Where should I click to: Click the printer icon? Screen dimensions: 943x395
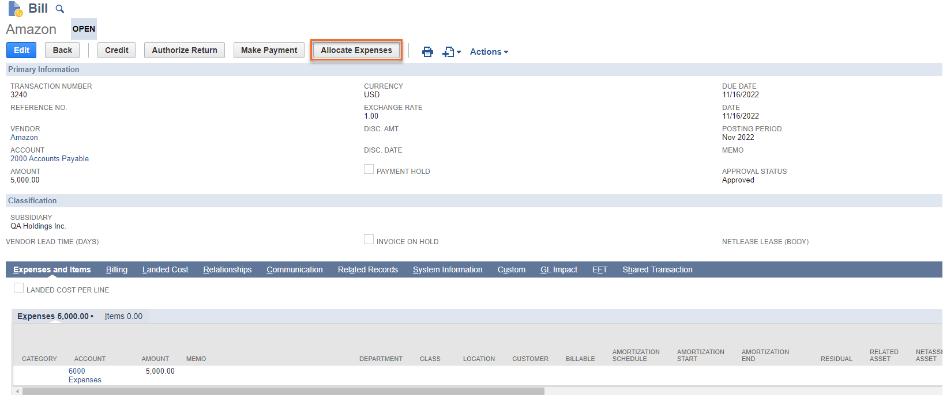[x=427, y=52]
